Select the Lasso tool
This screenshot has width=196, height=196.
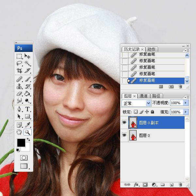19,63
